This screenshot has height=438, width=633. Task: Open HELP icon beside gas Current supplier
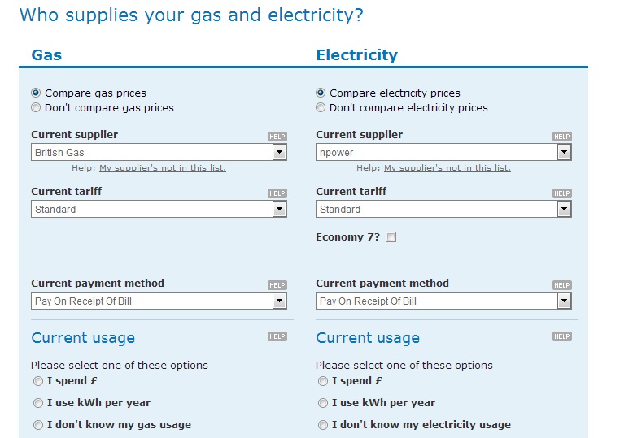pyautogui.click(x=277, y=137)
